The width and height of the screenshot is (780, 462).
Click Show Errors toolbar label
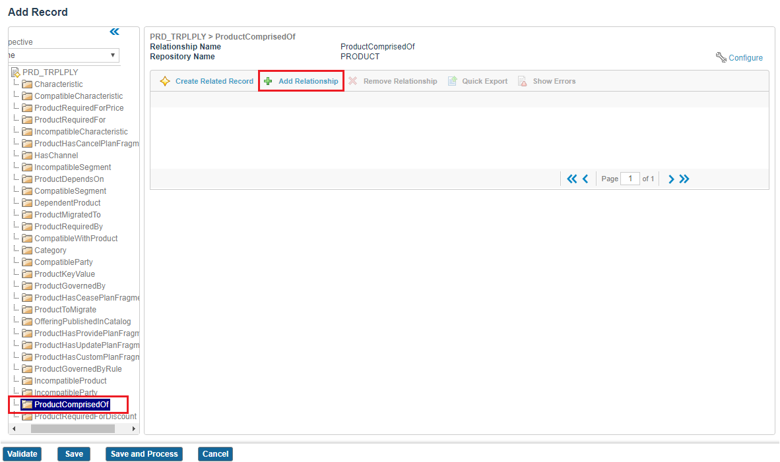(554, 81)
